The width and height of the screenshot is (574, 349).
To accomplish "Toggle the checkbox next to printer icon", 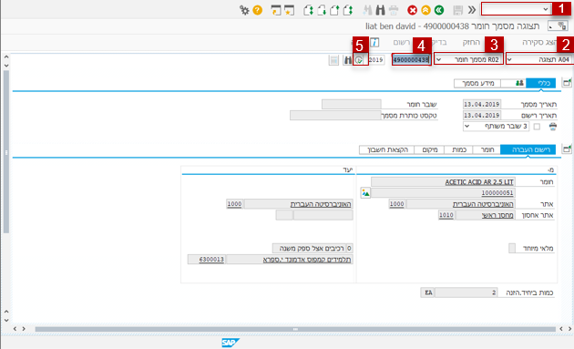I will (537, 127).
